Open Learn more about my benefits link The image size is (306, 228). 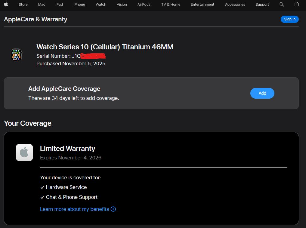coord(74,209)
